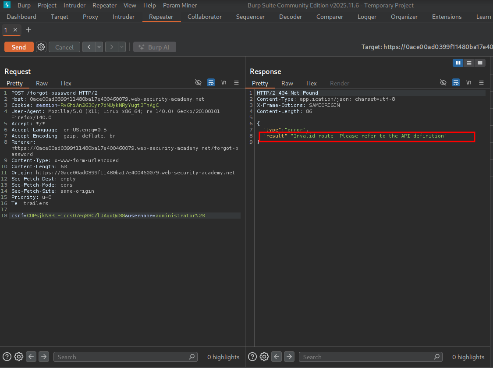Switch to the Dashboard tab
493x368 pixels.
click(21, 17)
